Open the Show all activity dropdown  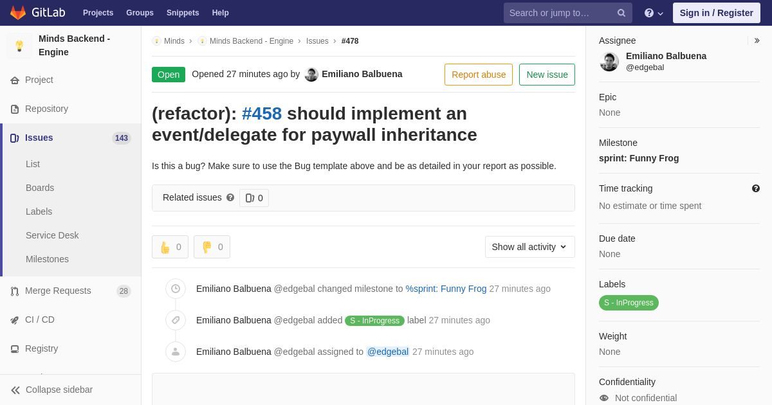[530, 247]
